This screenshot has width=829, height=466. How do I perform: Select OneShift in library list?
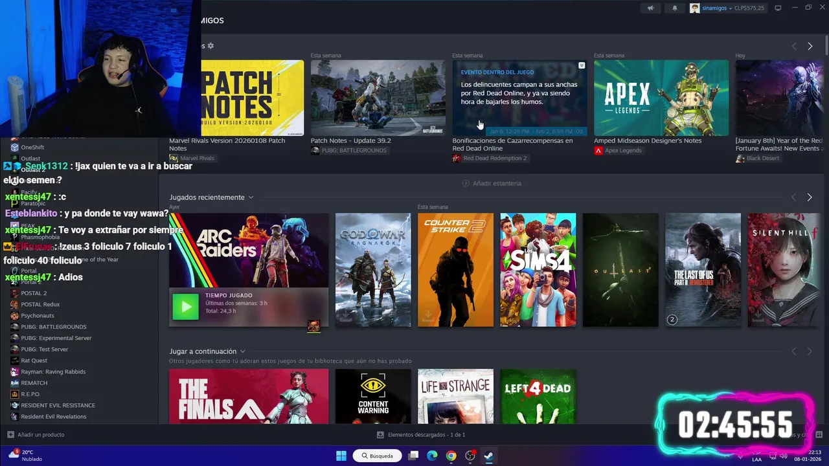tap(32, 148)
